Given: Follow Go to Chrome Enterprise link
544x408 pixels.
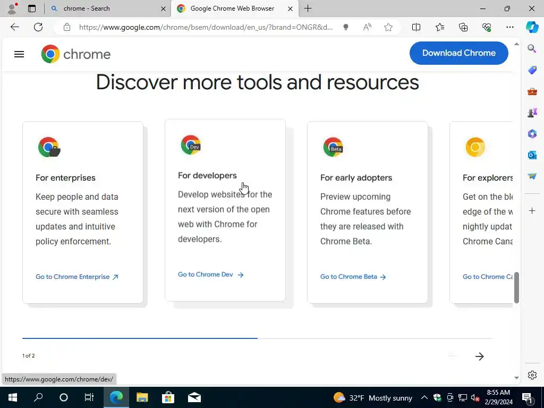Looking at the screenshot, I should coord(77,277).
